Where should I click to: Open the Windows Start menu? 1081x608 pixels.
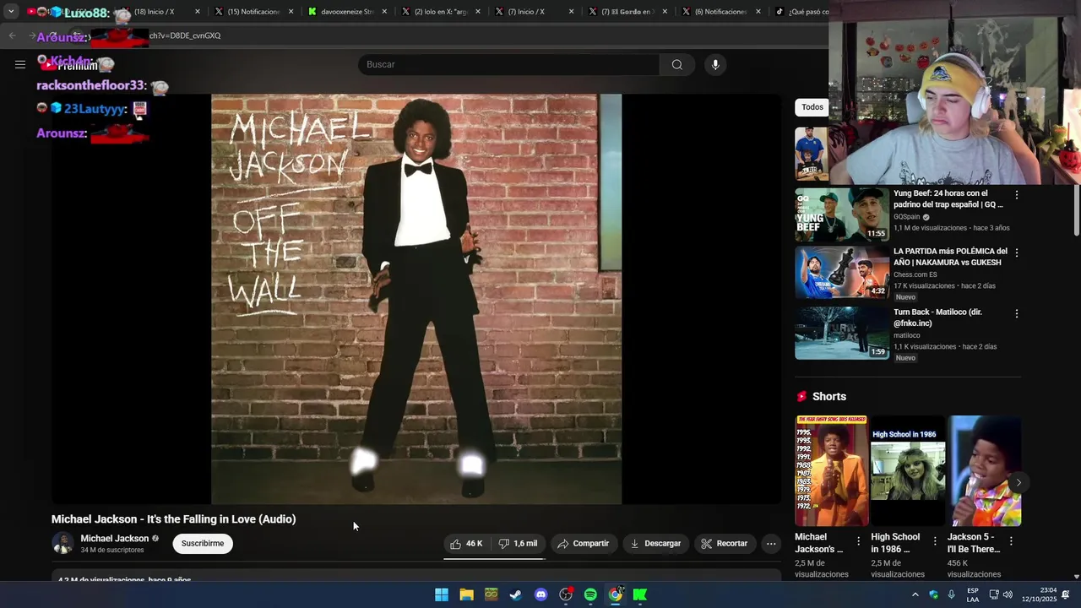pos(442,594)
